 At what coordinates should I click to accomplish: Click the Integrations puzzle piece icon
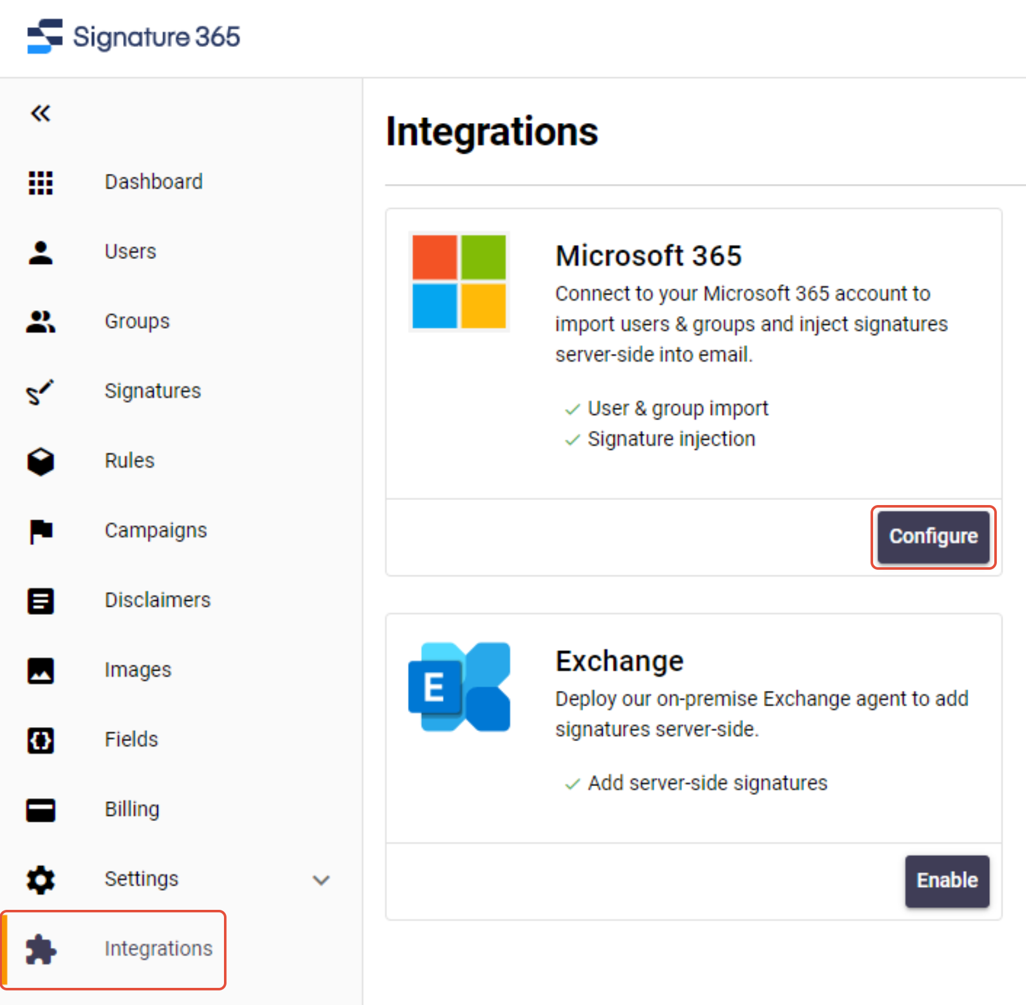(x=41, y=950)
